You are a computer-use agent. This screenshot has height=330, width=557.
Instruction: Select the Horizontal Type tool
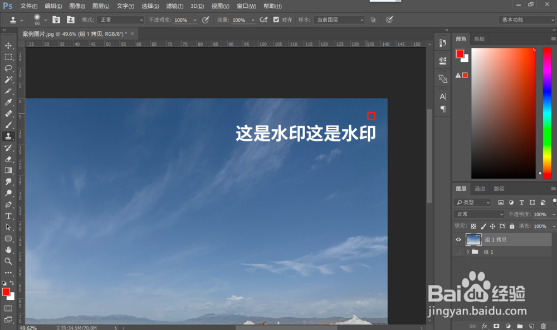coord(8,216)
